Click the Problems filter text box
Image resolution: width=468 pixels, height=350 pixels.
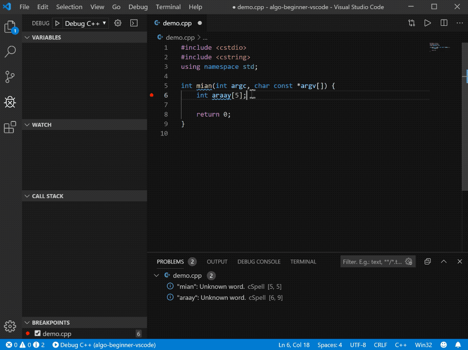click(x=372, y=262)
